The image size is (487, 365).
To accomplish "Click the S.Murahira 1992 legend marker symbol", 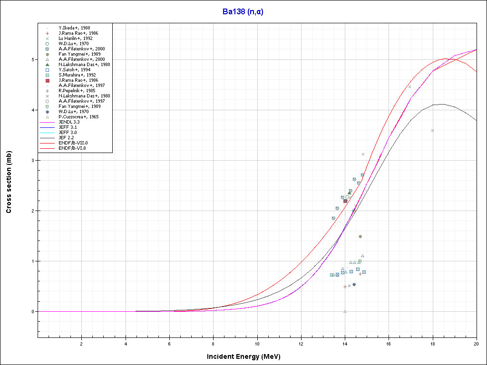I will pos(47,75).
